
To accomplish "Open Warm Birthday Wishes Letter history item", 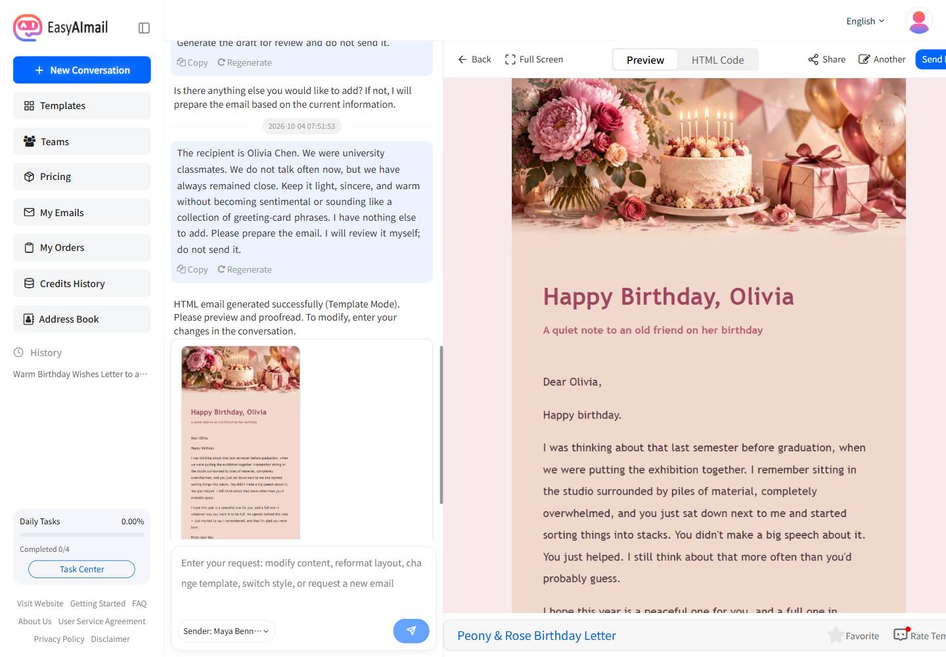I will click(x=80, y=374).
